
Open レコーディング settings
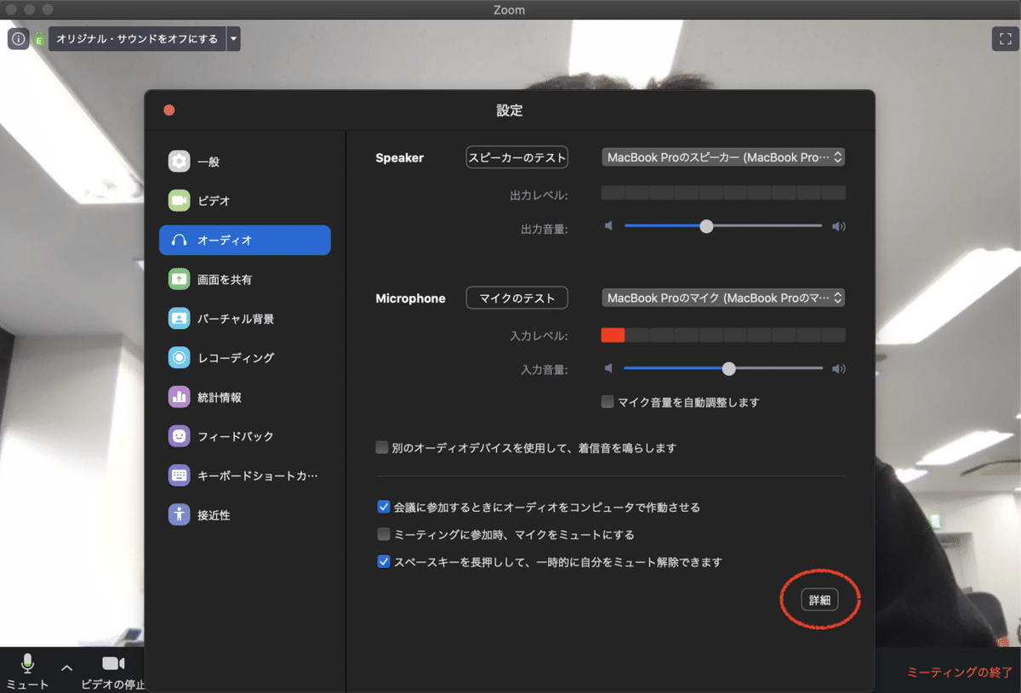click(x=245, y=358)
